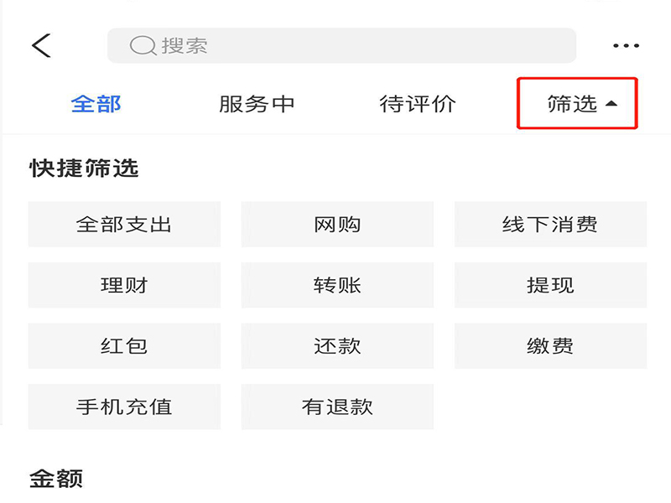Select the 提现 filter chip

point(550,285)
